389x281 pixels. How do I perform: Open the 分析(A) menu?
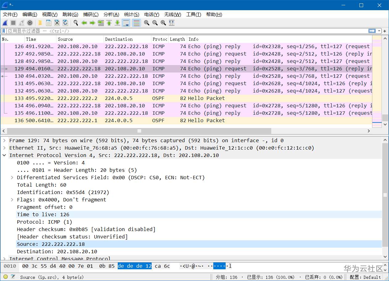(111, 14)
